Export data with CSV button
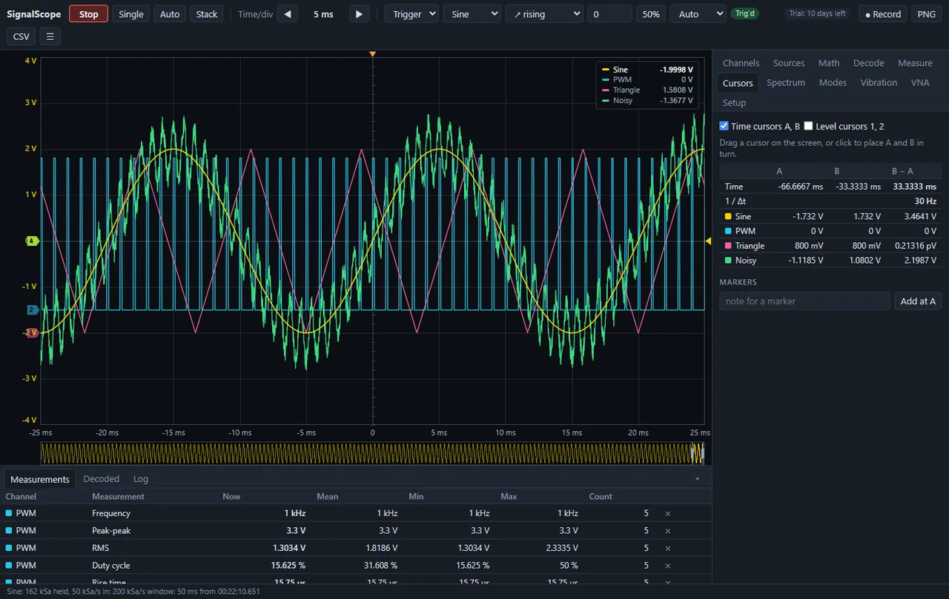The width and height of the screenshot is (949, 599). [x=22, y=36]
